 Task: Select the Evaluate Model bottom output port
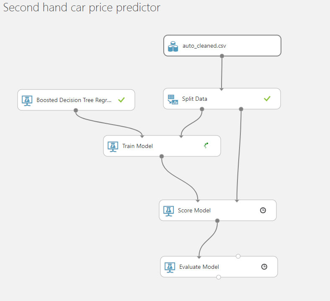coord(219,277)
